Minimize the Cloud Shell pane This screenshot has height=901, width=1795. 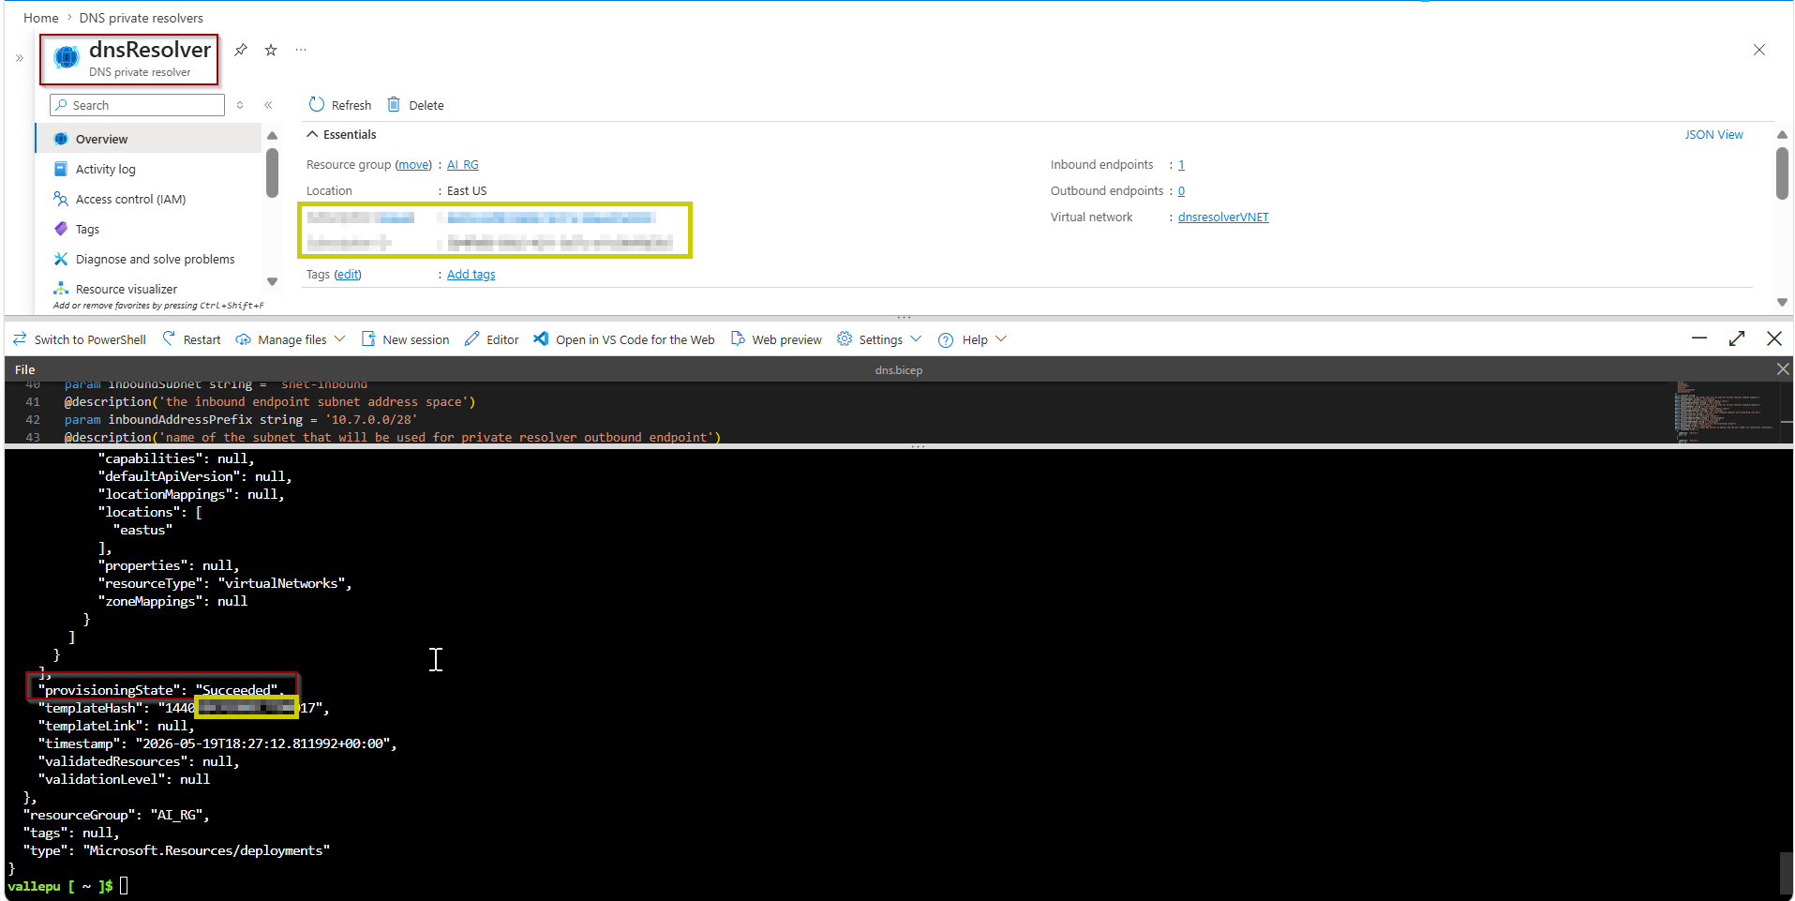tap(1699, 338)
